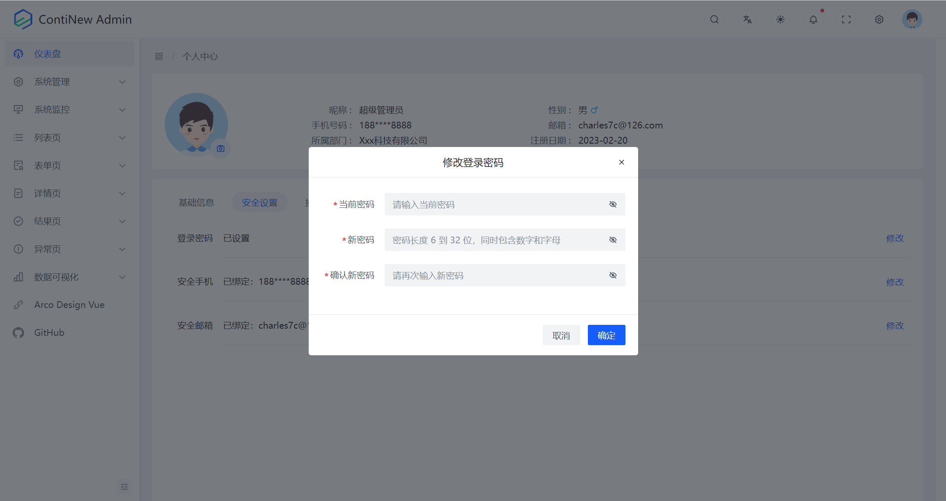The height and width of the screenshot is (501, 946).
Task: Click the 超级管理员 nickname text
Action: 381,110
